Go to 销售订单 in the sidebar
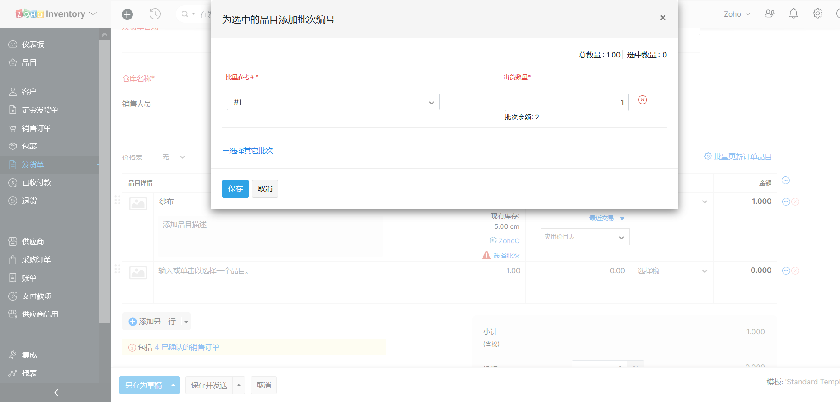840x402 pixels. click(x=36, y=128)
